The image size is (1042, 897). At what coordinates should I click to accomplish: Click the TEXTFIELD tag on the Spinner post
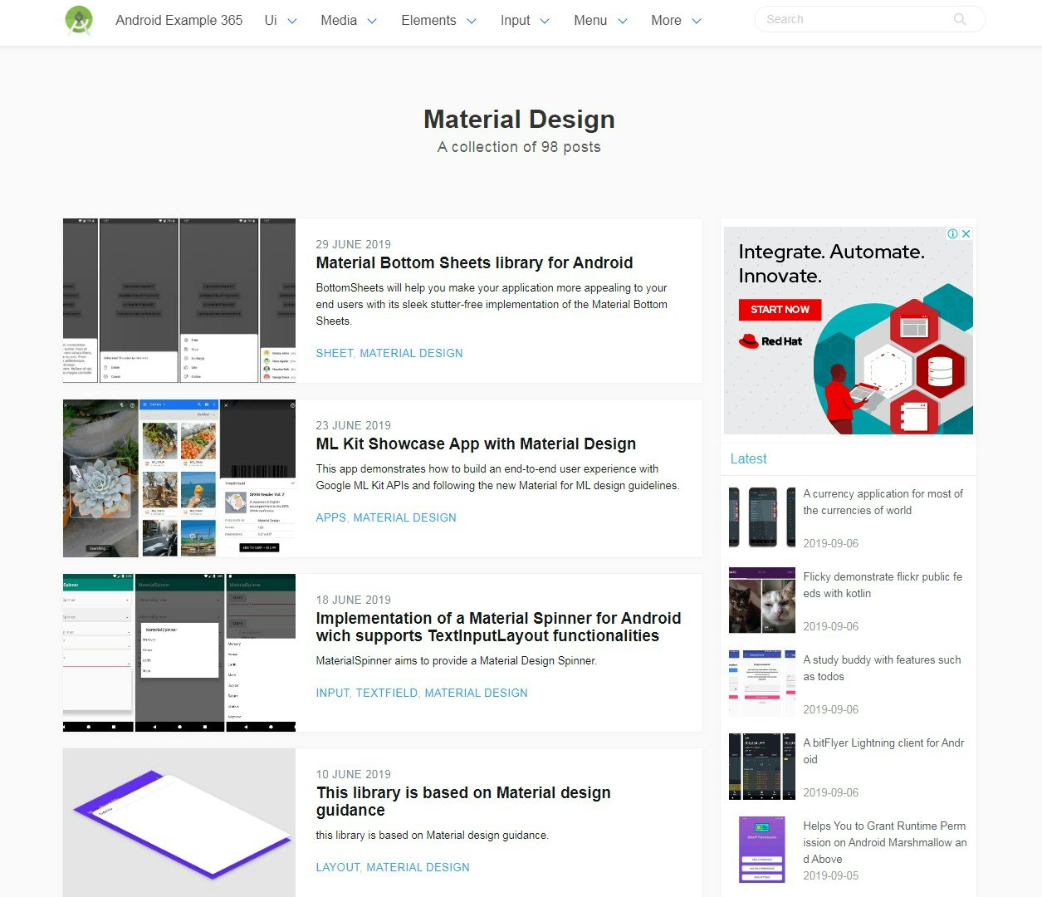386,693
